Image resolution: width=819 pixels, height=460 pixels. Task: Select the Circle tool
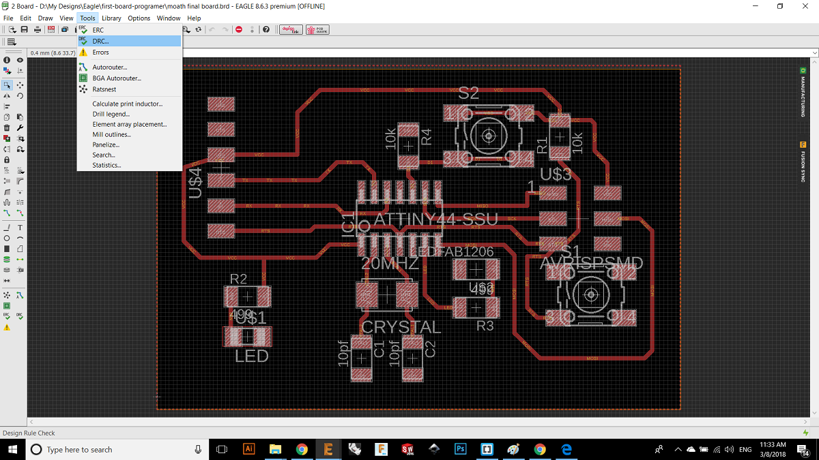tap(7, 238)
